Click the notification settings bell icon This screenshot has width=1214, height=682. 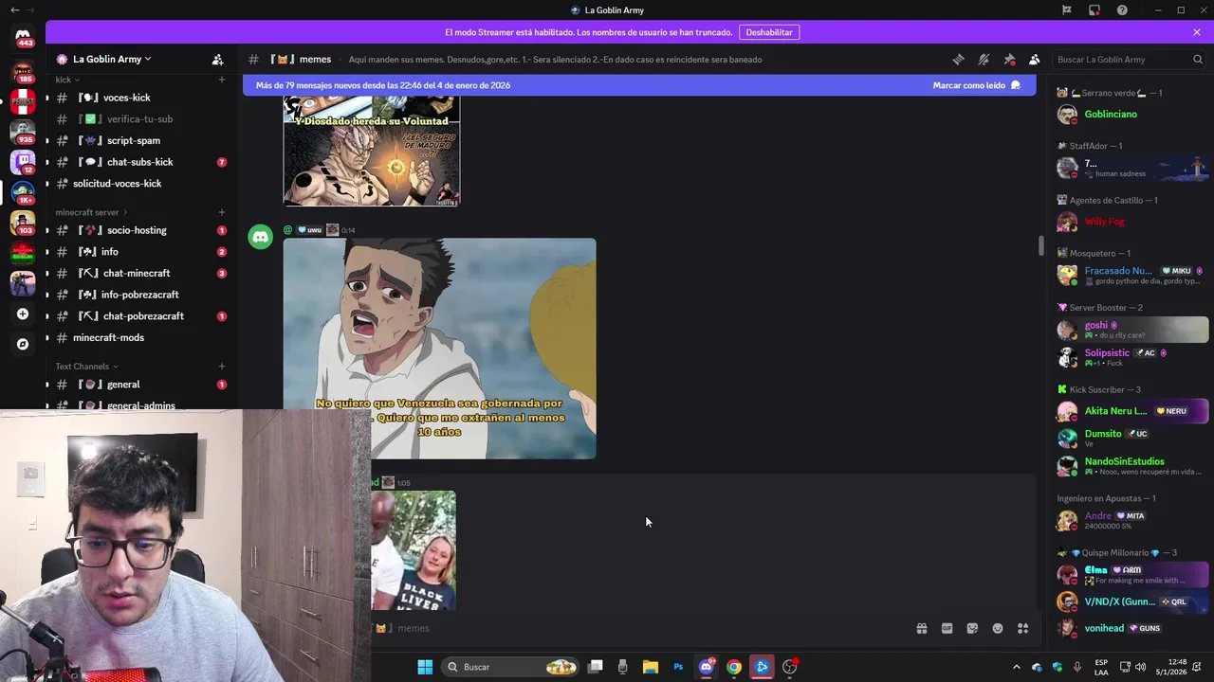coord(984,59)
